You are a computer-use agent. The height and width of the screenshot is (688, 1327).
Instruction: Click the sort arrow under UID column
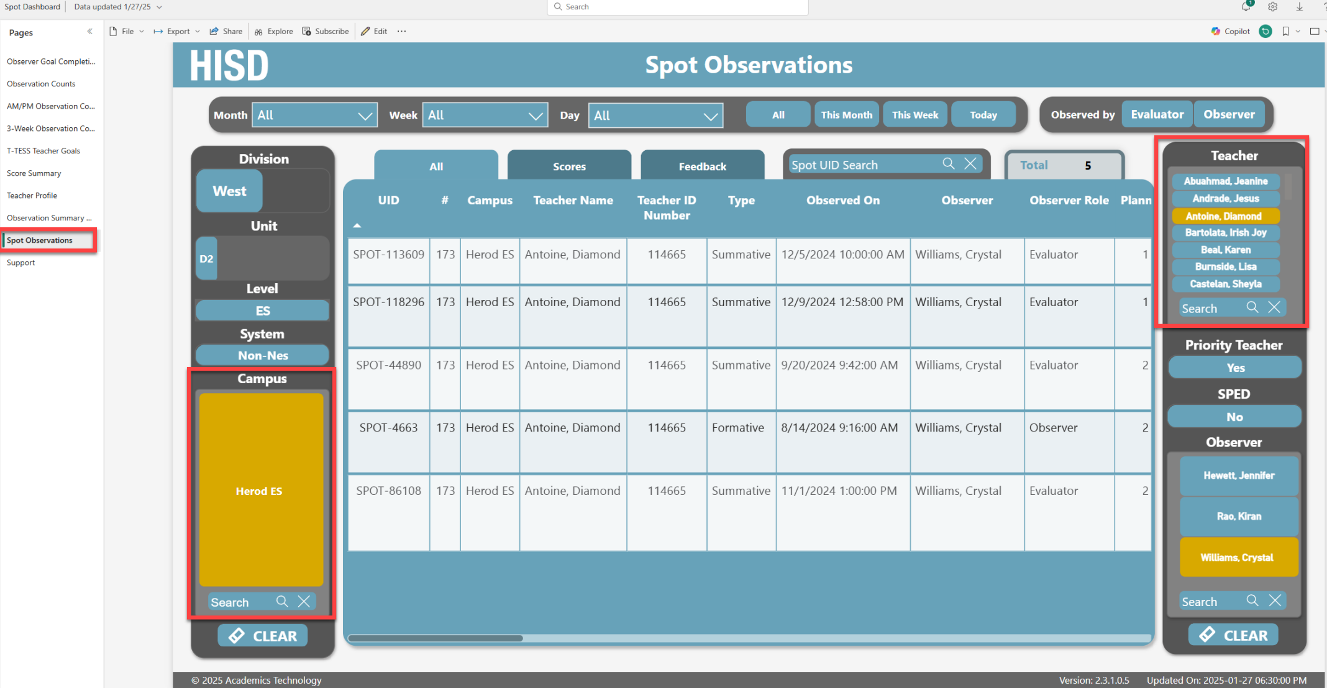point(357,226)
